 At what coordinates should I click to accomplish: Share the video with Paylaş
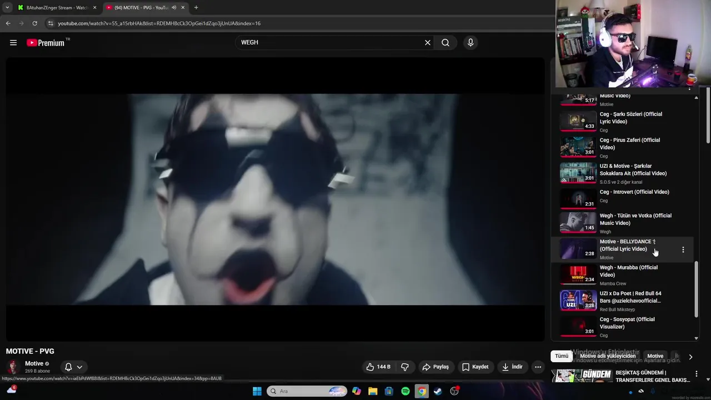click(435, 367)
